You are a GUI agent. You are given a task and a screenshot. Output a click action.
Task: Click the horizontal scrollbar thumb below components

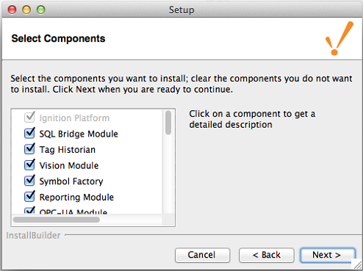pos(57,220)
